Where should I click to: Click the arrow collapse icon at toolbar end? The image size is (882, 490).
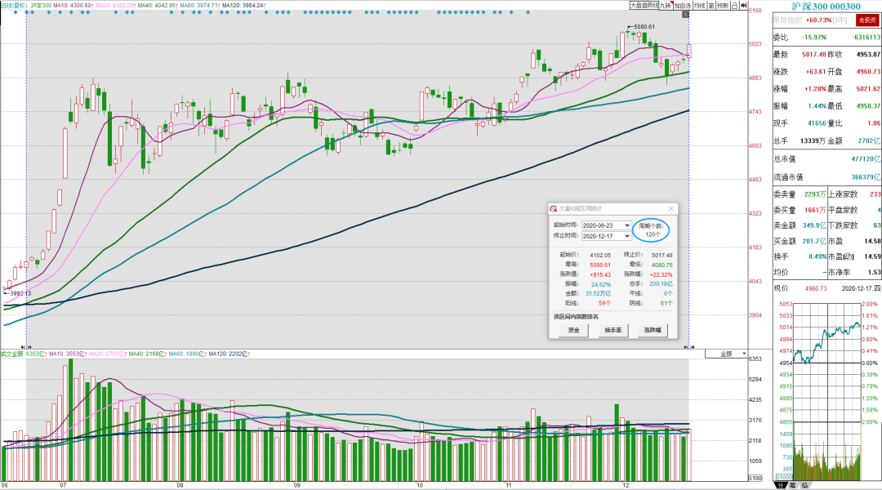(744, 6)
